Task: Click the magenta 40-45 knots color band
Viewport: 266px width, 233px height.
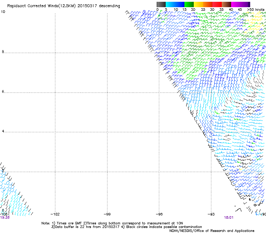Action: 236,4
